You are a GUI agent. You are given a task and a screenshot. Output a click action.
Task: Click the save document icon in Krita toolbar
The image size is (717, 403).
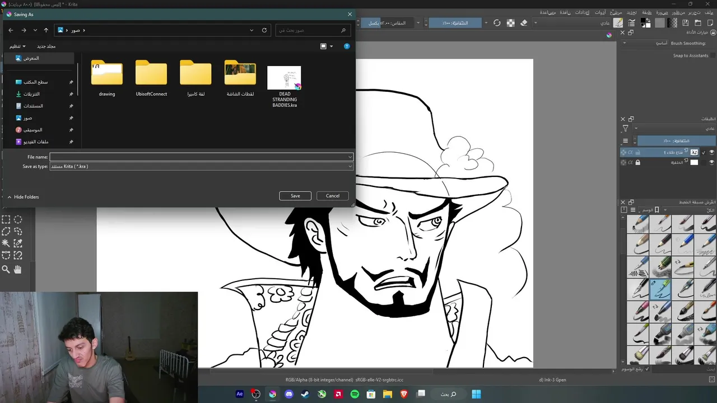685,23
